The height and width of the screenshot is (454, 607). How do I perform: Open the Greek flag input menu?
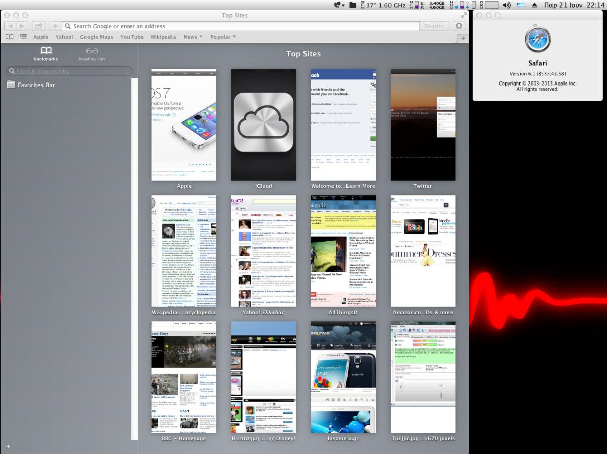[521, 5]
